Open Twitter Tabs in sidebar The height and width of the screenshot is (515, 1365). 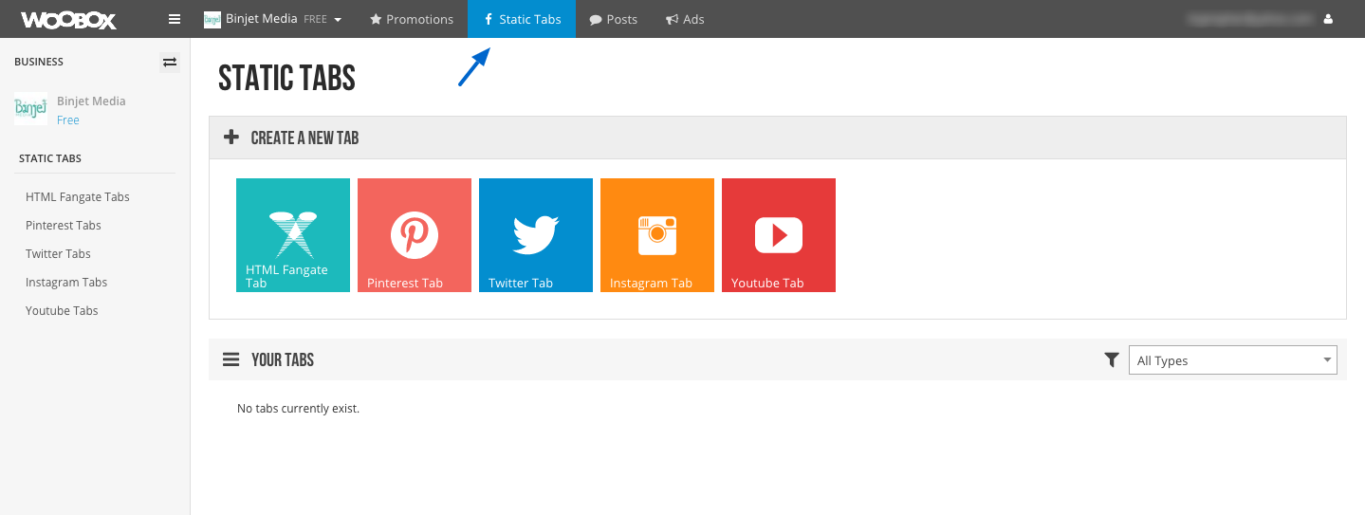[58, 254]
